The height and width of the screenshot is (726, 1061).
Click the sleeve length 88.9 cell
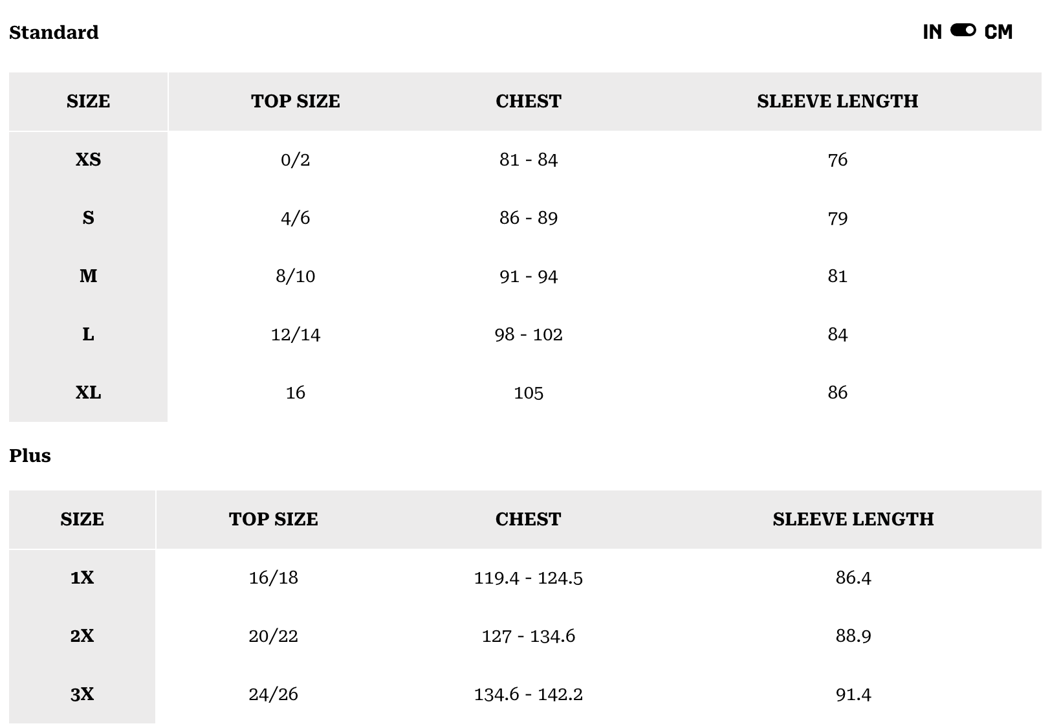point(853,636)
